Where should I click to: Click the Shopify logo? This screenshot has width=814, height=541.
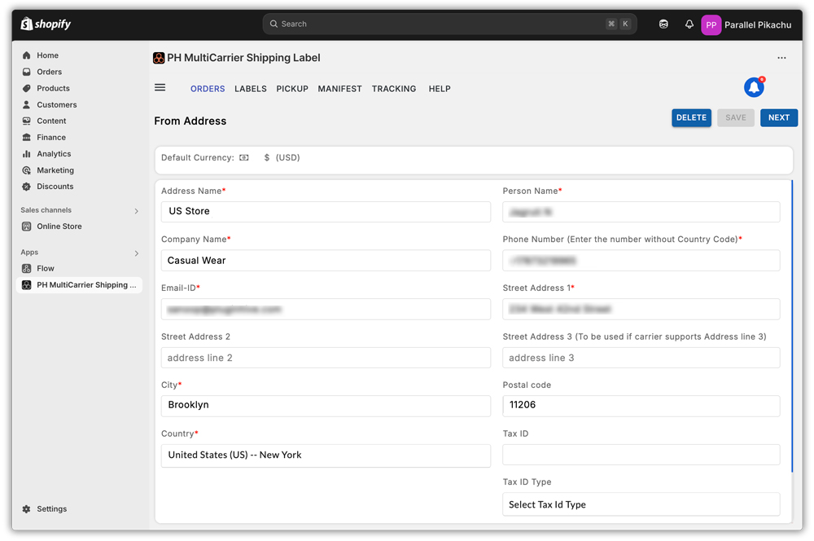[x=46, y=24]
